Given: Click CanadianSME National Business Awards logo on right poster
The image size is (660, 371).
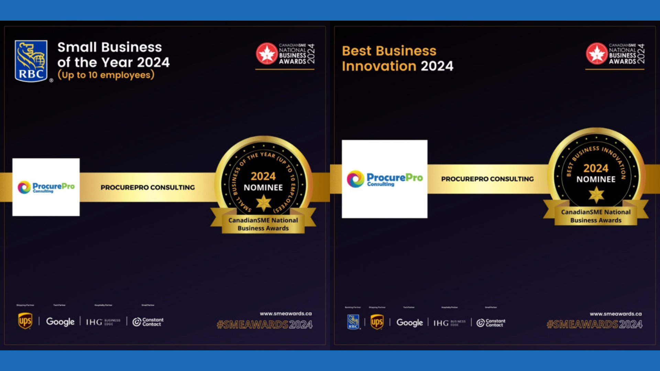Looking at the screenshot, I should click(615, 54).
